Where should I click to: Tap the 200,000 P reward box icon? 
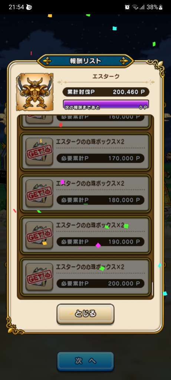tap(39, 276)
